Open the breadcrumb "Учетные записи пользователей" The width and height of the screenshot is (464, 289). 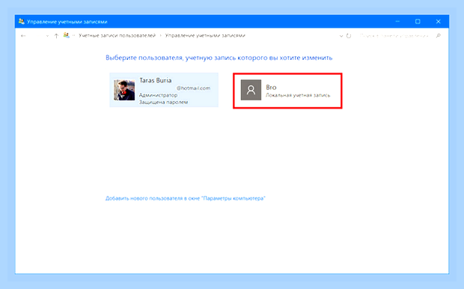[x=117, y=35]
